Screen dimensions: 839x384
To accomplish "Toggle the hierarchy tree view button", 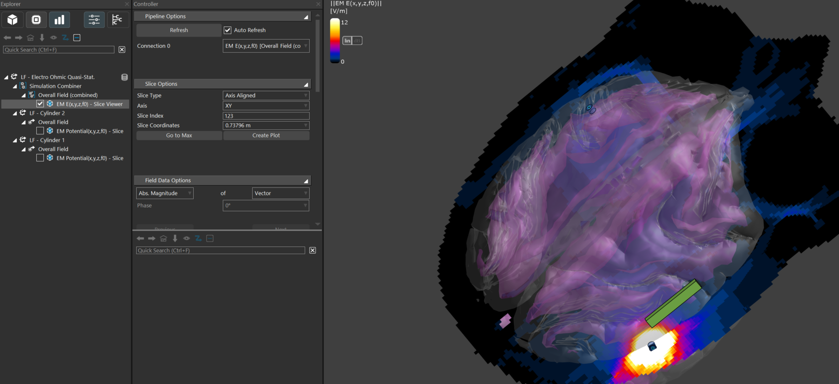I will [117, 20].
